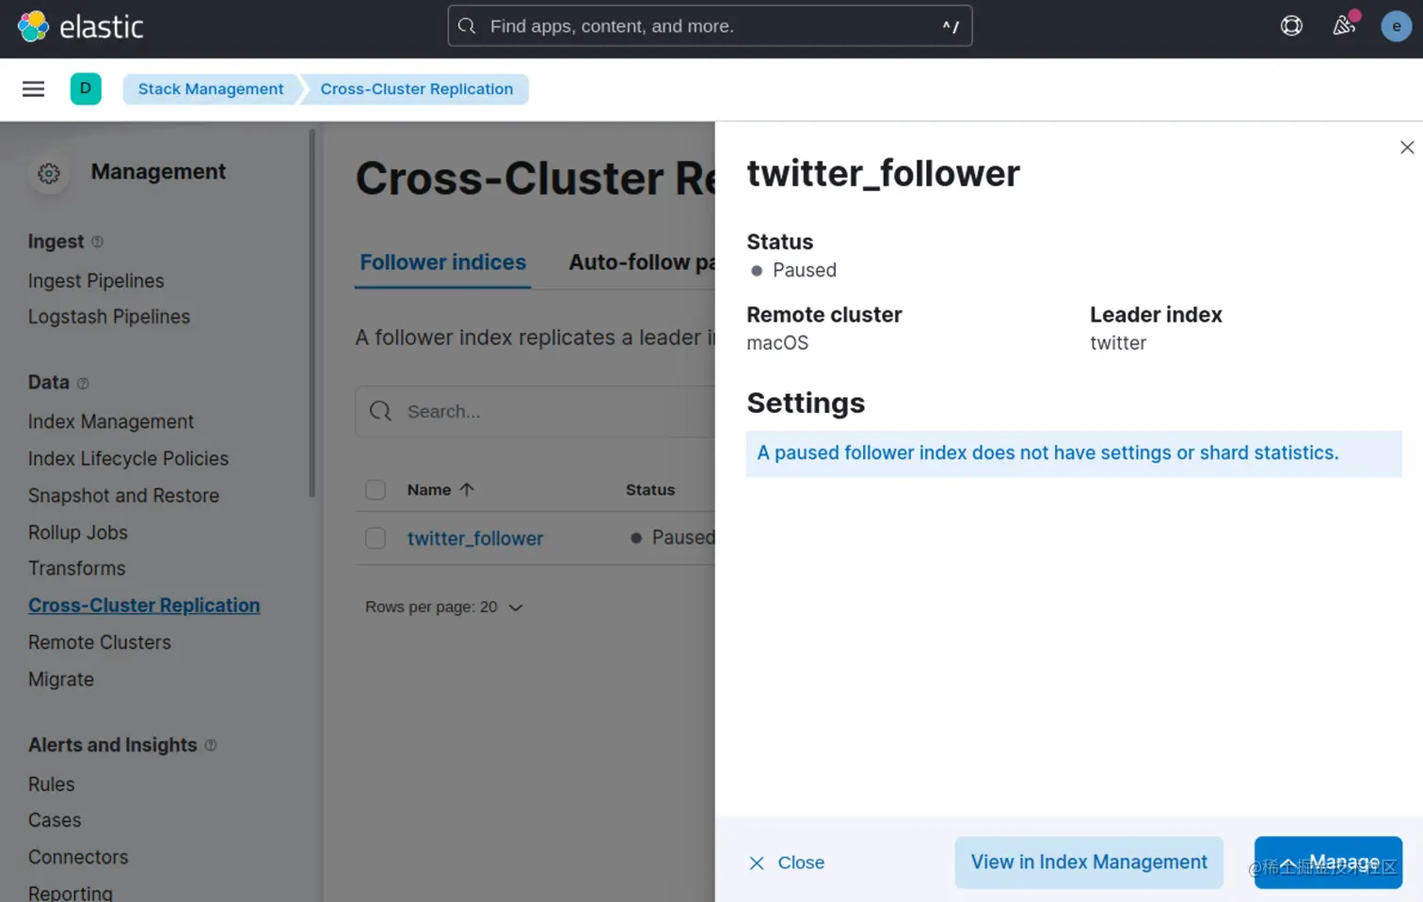The image size is (1423, 902).
Task: Click the Management gear icon
Action: click(49, 173)
